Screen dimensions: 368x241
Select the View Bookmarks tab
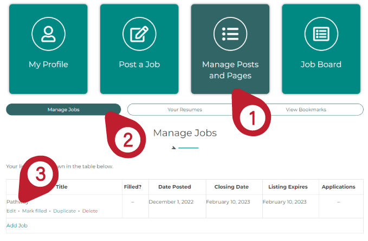click(306, 110)
